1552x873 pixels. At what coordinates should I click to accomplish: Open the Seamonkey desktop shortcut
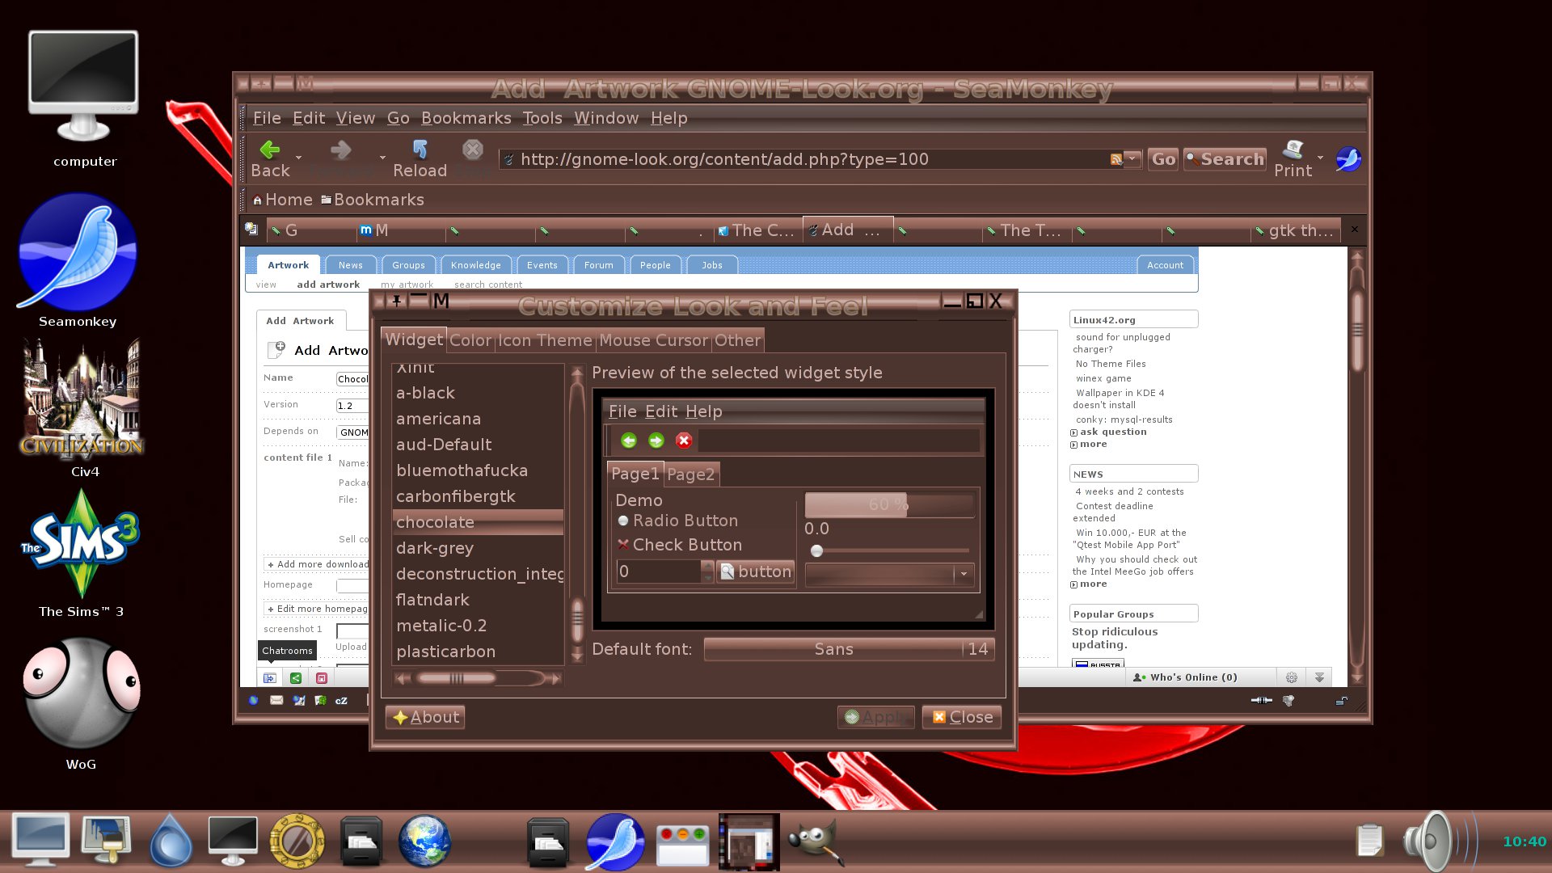point(78,252)
